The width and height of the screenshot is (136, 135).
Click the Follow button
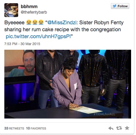tap(120, 6)
